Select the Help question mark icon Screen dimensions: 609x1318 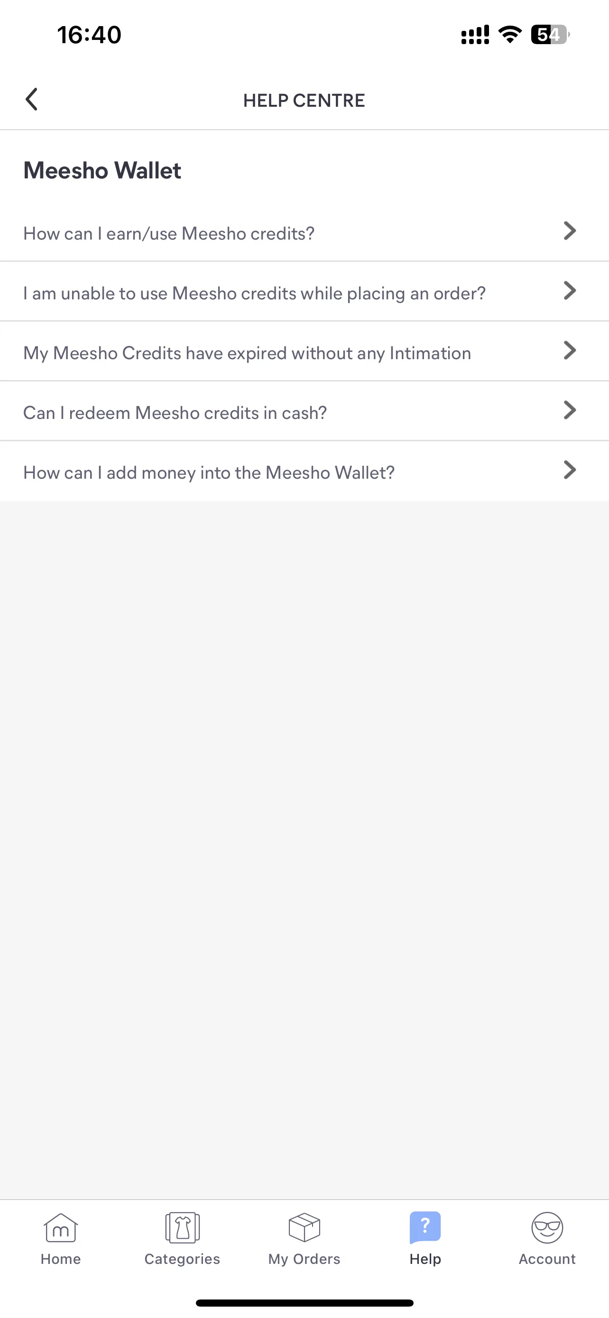(x=425, y=1227)
